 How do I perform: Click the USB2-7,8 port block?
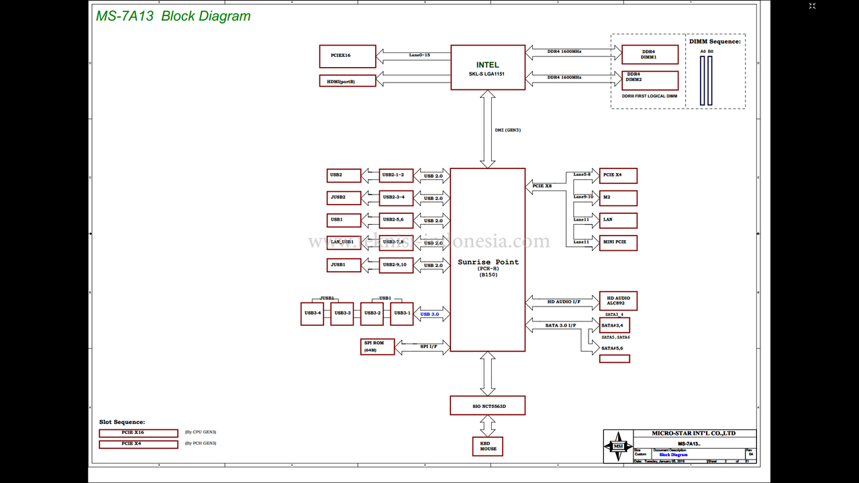396,242
